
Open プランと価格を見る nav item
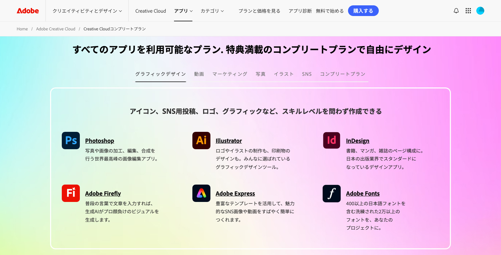[x=260, y=11]
